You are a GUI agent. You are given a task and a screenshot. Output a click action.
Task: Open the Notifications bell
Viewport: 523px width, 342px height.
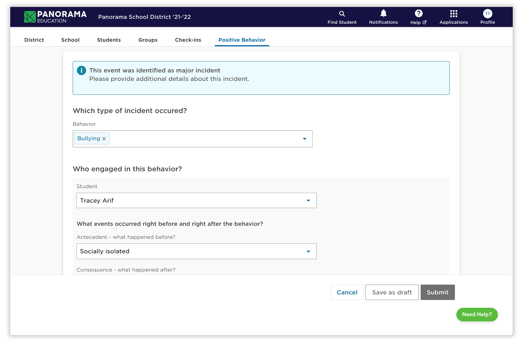(x=383, y=14)
